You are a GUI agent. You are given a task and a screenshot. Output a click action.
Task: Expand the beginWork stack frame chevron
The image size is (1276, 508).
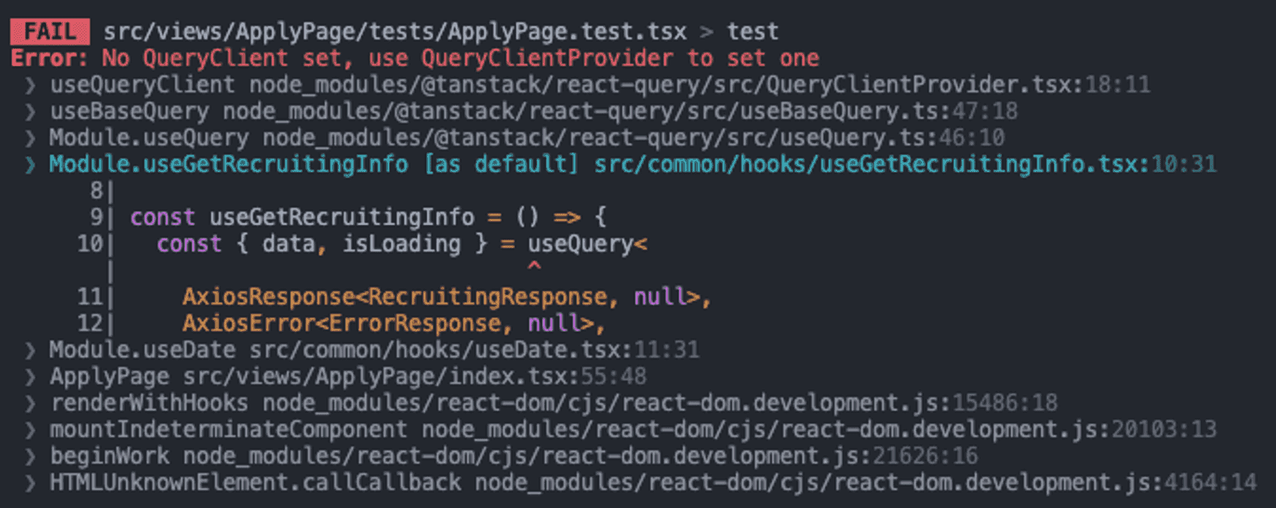(x=31, y=457)
